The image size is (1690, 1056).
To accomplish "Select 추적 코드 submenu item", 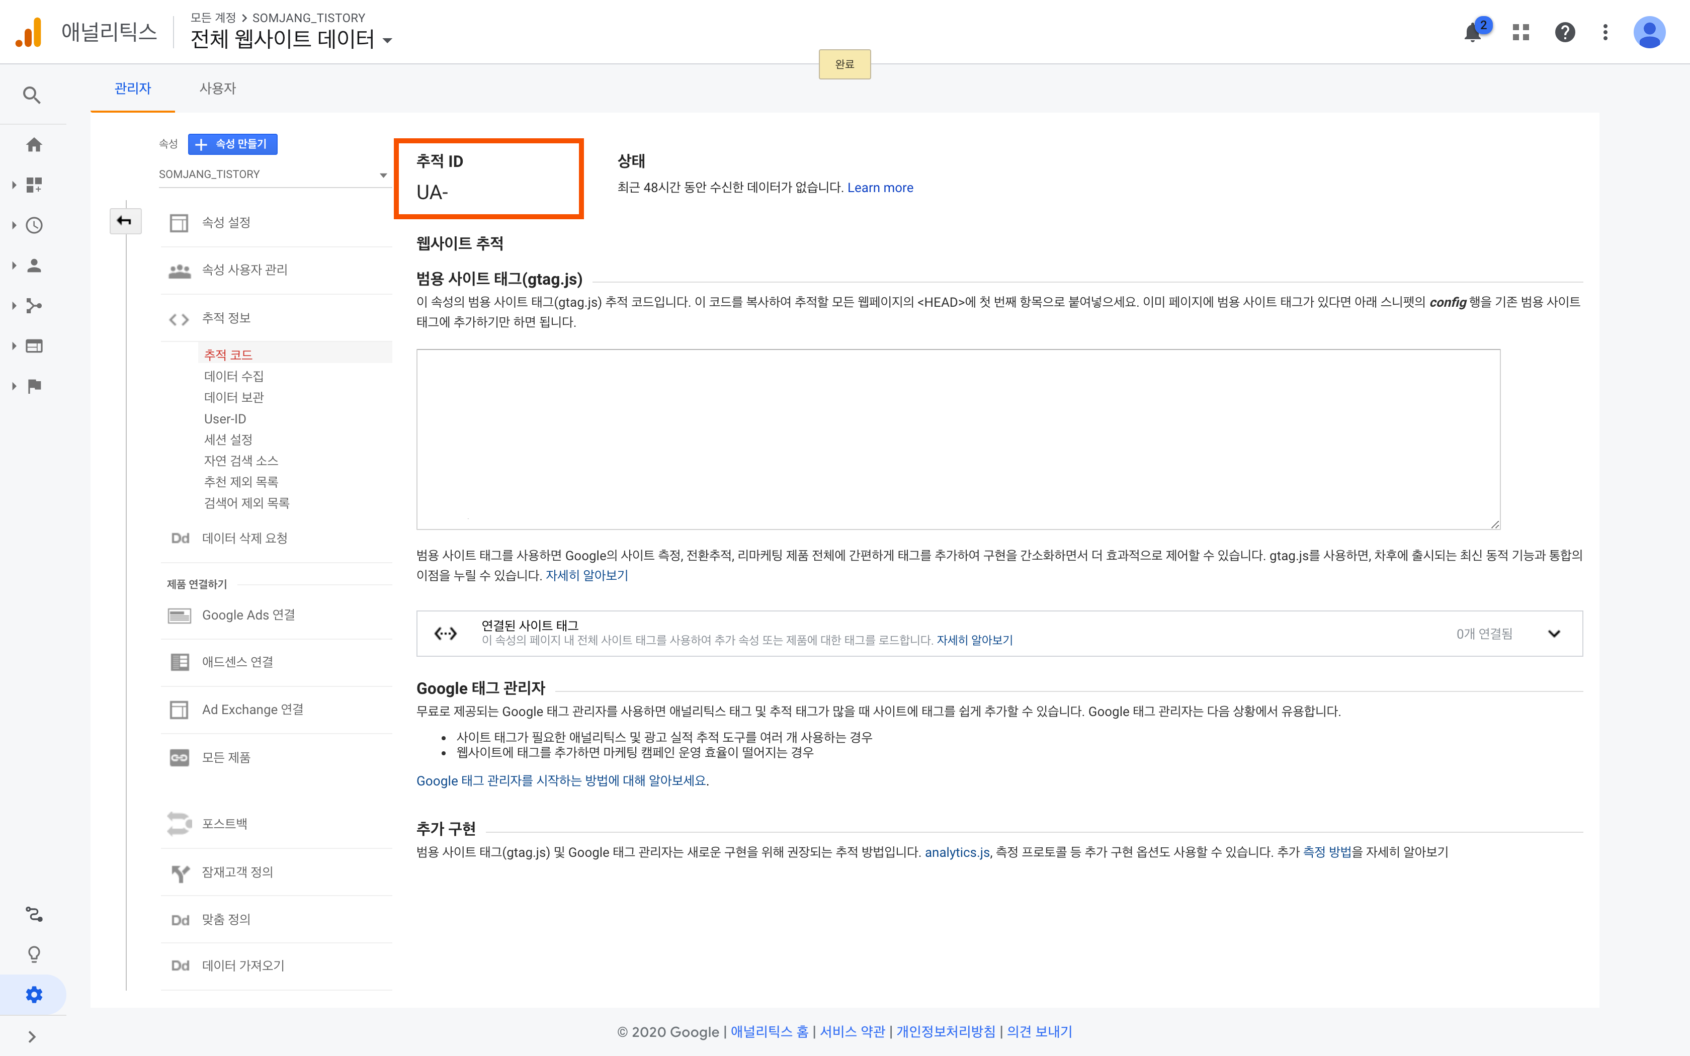I will pos(228,355).
